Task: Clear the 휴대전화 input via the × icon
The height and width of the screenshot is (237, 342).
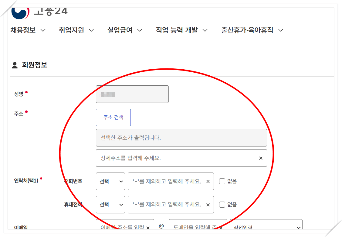Action: coord(208,204)
